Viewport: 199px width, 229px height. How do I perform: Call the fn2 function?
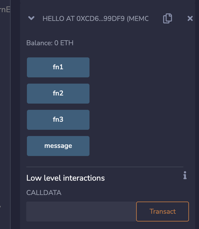click(58, 94)
